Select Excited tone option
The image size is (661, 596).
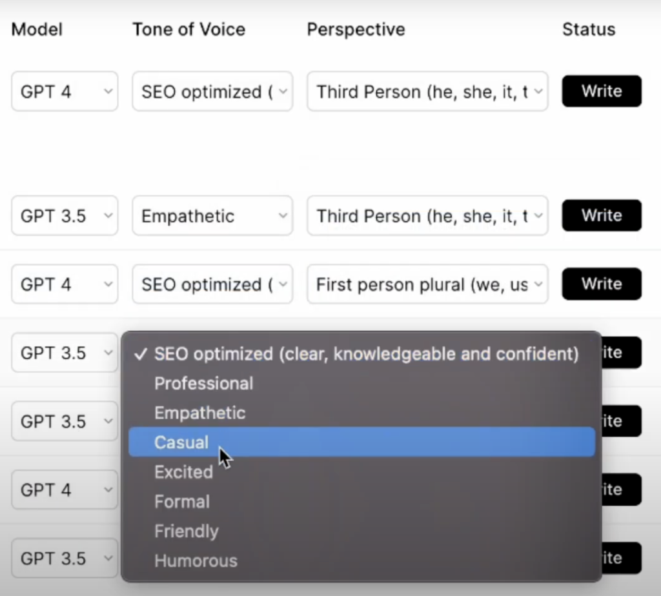(x=183, y=472)
